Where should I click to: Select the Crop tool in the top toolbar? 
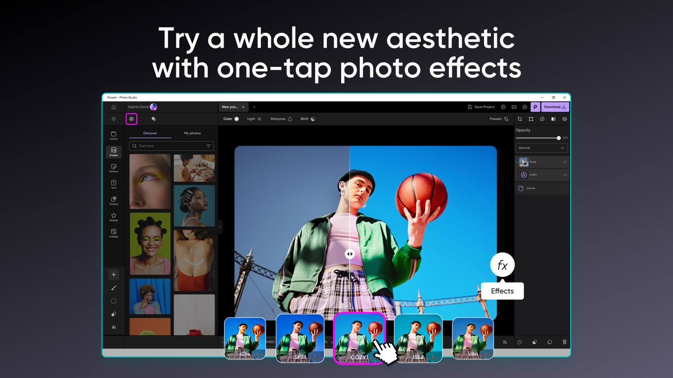point(520,118)
